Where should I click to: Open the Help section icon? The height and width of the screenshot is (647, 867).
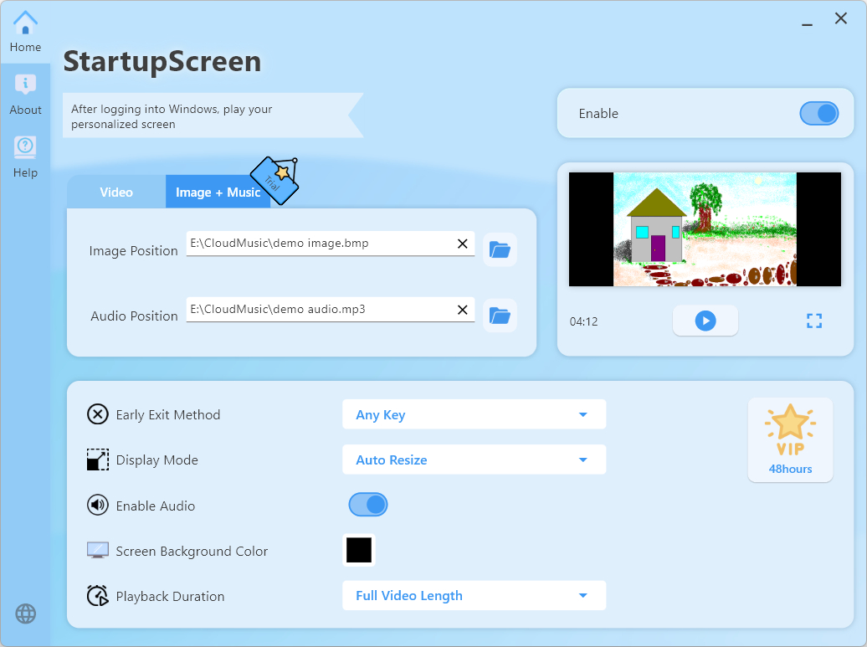(25, 147)
